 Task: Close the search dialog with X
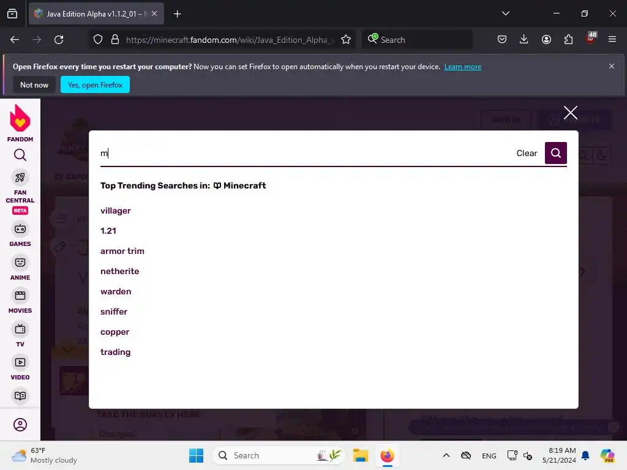pos(570,113)
